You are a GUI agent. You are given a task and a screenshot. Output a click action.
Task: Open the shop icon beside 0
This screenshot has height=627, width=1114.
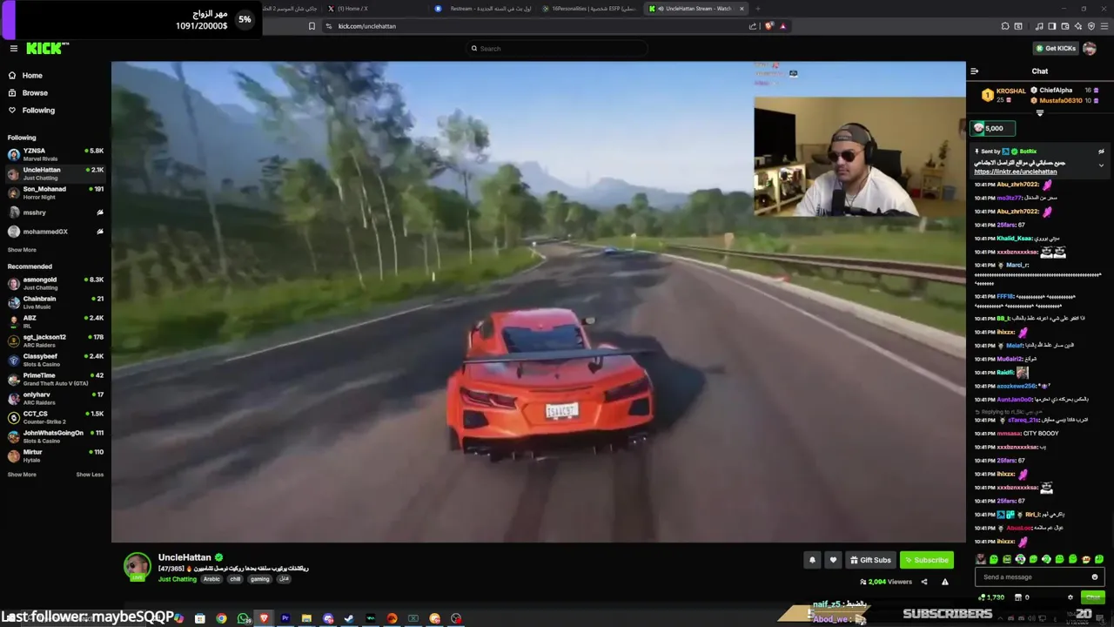click(x=1017, y=597)
